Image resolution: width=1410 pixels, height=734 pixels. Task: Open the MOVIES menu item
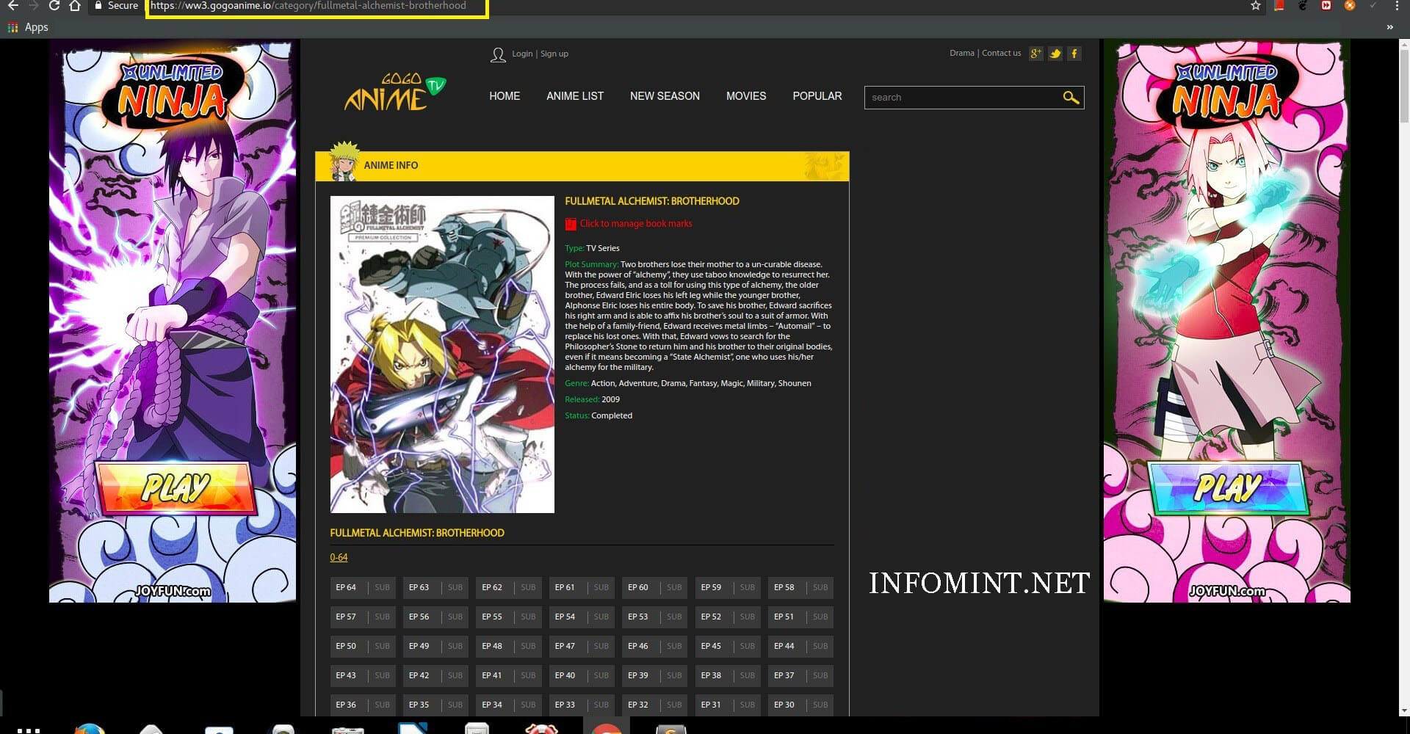746,96
